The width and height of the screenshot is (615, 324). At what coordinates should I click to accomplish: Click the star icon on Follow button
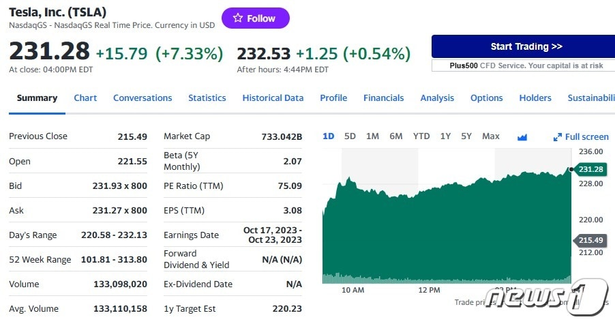[237, 18]
